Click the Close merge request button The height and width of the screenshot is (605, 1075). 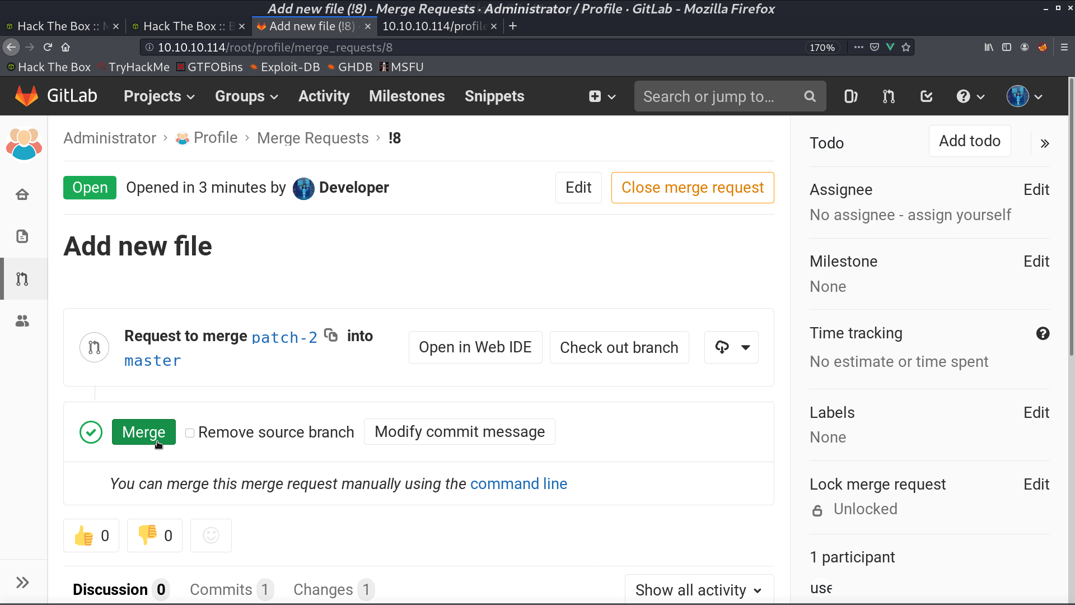[693, 188]
